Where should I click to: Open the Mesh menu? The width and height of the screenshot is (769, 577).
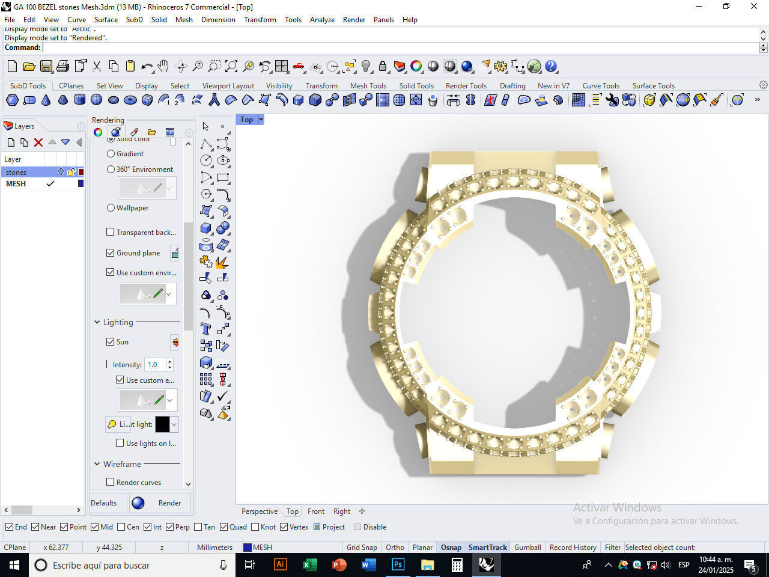184,20
